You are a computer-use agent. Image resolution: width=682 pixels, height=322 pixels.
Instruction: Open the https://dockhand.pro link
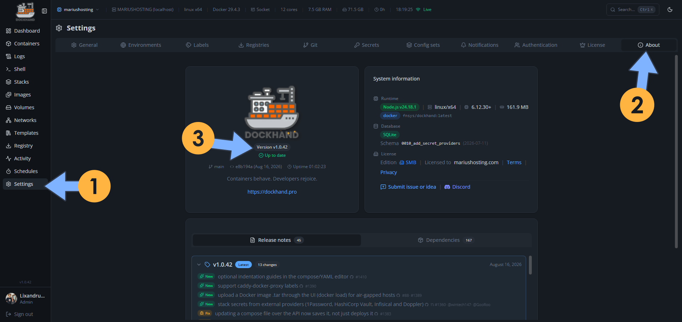click(272, 192)
